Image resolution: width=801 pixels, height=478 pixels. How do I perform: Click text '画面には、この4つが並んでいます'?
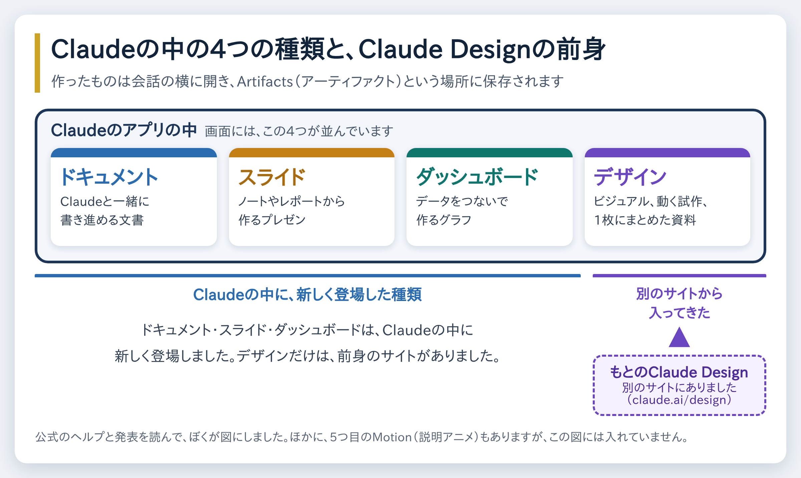click(299, 131)
